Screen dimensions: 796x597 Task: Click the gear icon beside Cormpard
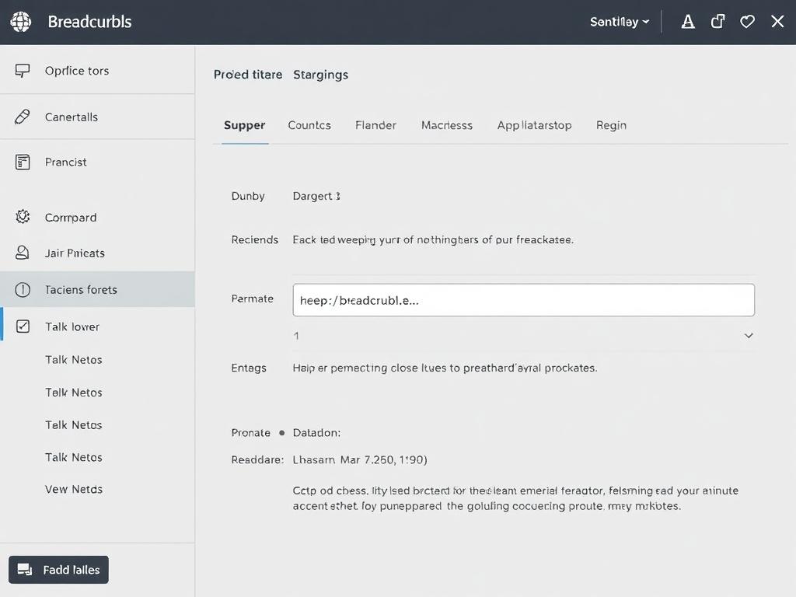point(23,218)
